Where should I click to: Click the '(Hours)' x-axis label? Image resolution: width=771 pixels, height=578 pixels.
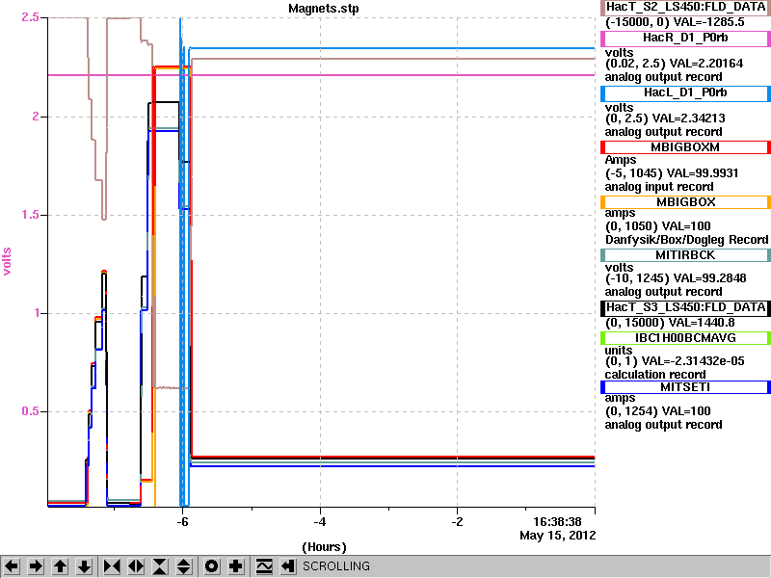324,547
